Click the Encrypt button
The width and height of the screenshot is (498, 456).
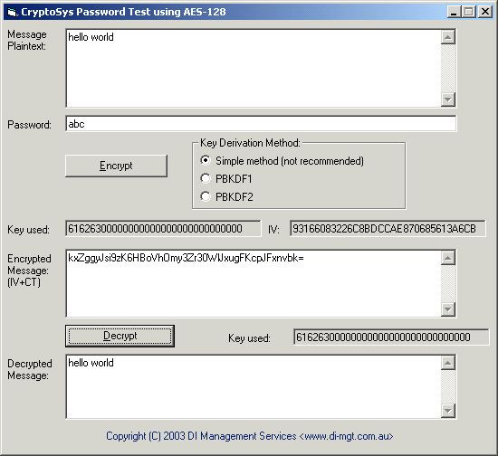[x=116, y=166]
